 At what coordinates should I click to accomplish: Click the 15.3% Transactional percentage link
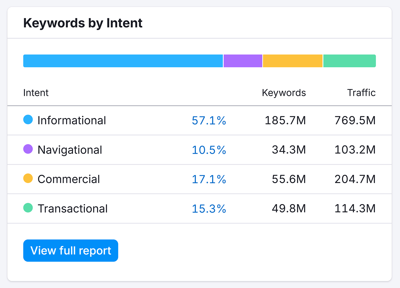point(209,209)
